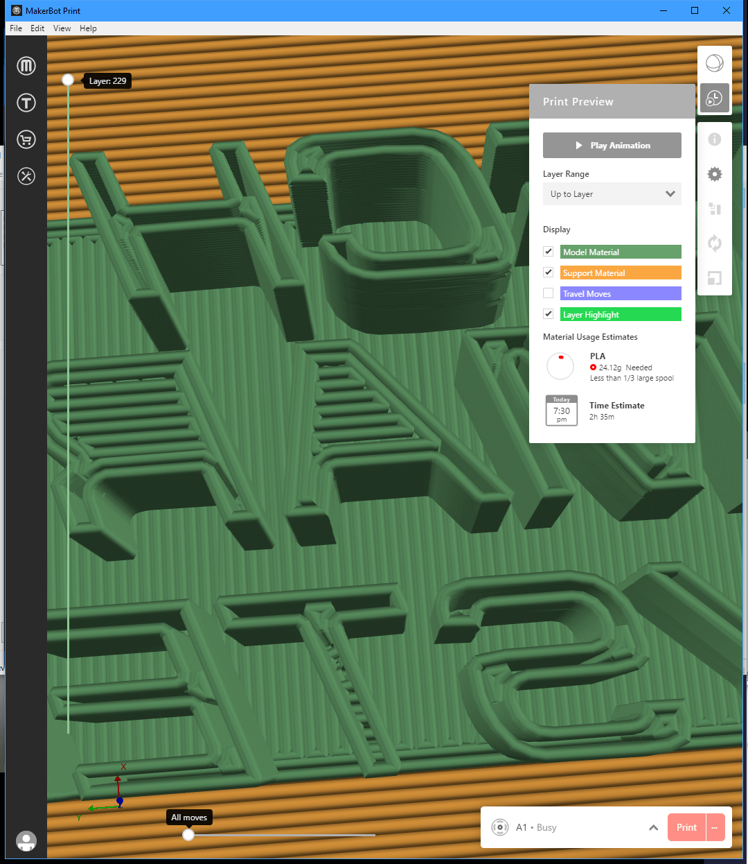The height and width of the screenshot is (864, 748).
Task: Enable Travel Moves display checkbox
Action: click(549, 293)
